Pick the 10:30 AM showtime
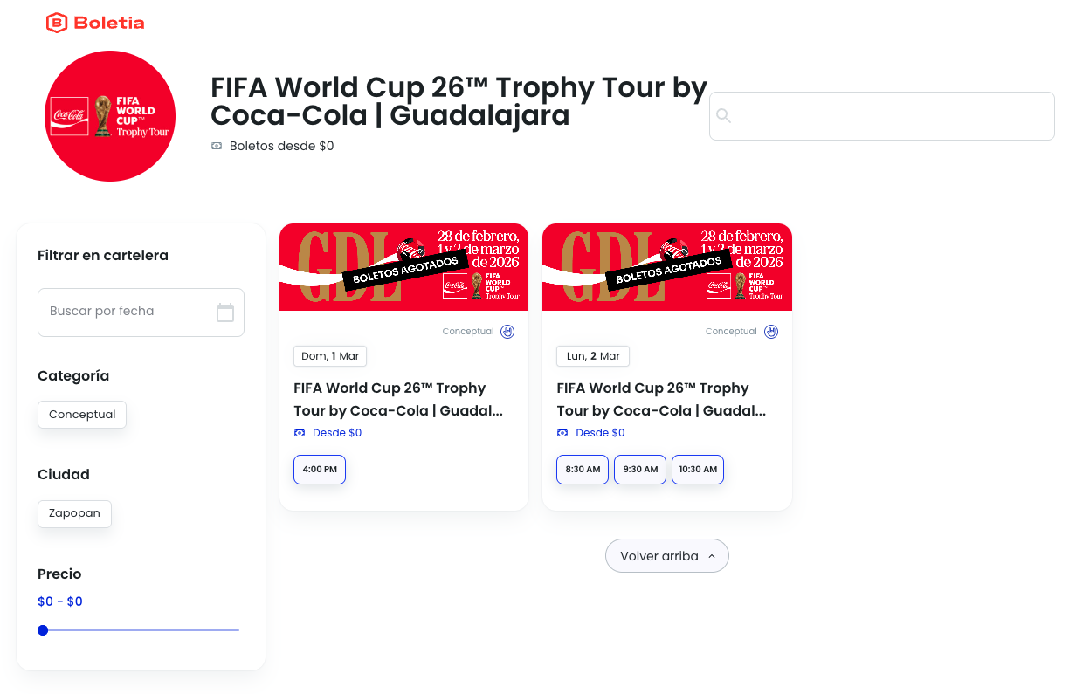1069x694 pixels. pyautogui.click(x=698, y=470)
